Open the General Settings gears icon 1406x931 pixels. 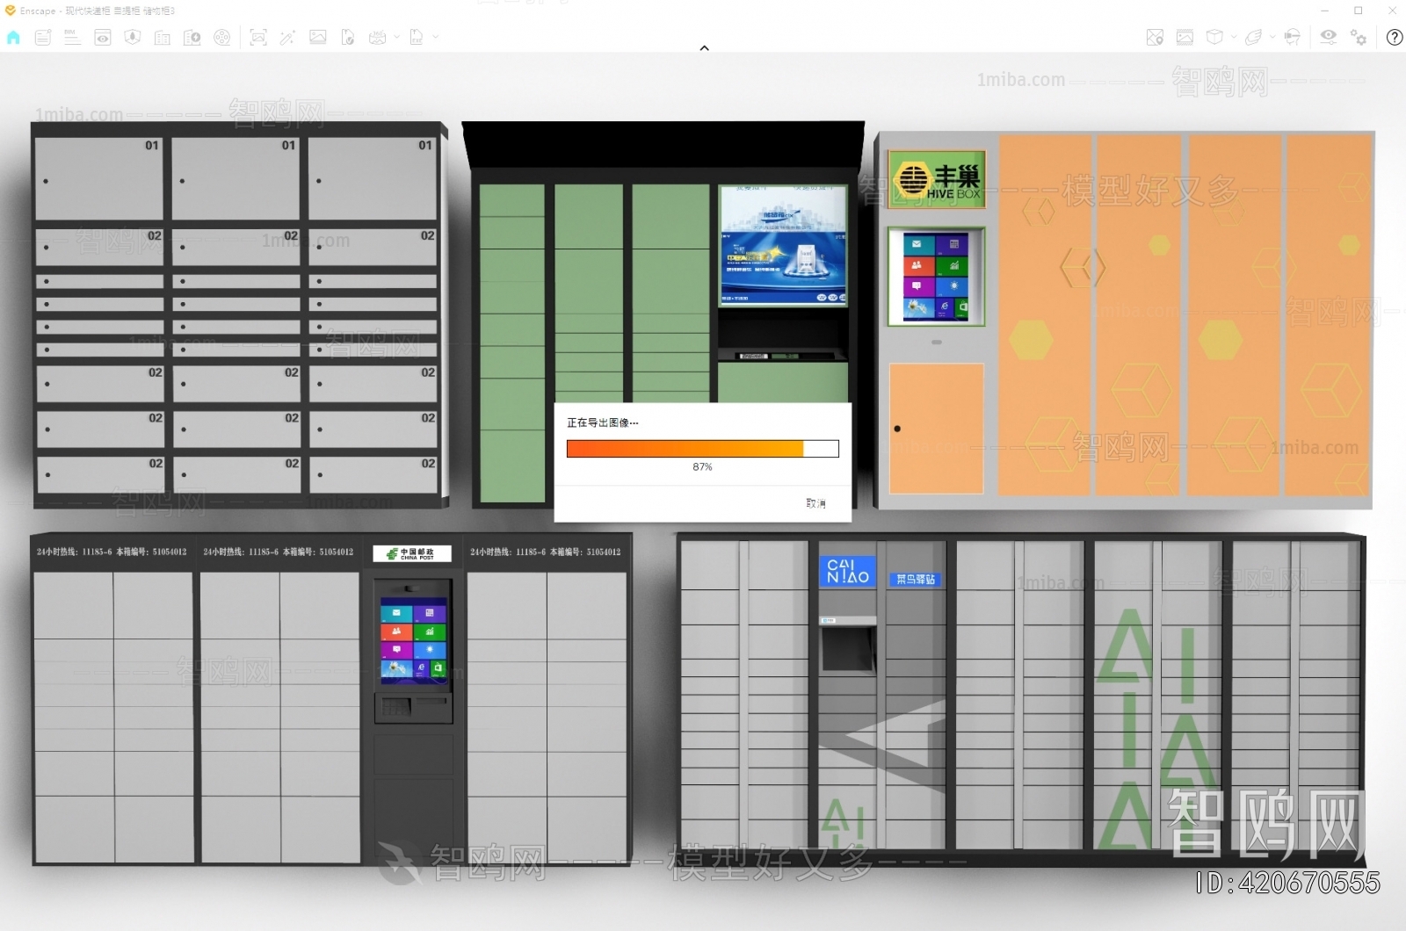tap(1359, 37)
